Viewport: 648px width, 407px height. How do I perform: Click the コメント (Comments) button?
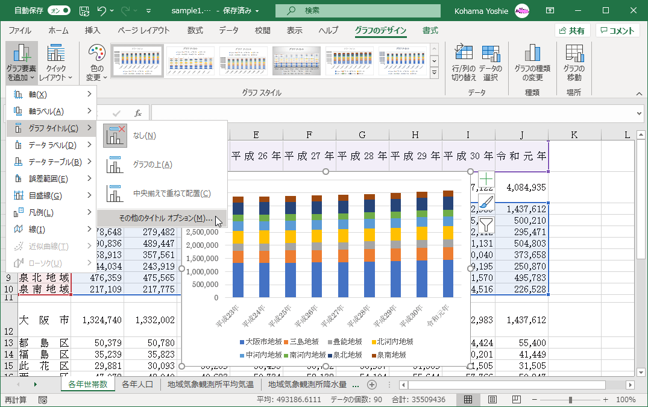(618, 31)
